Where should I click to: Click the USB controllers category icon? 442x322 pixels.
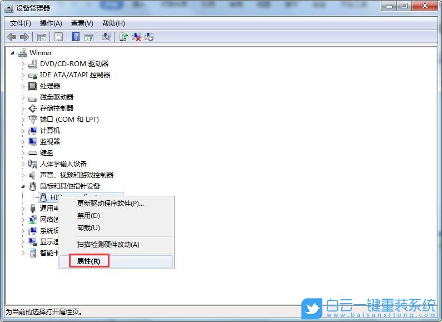click(x=33, y=209)
